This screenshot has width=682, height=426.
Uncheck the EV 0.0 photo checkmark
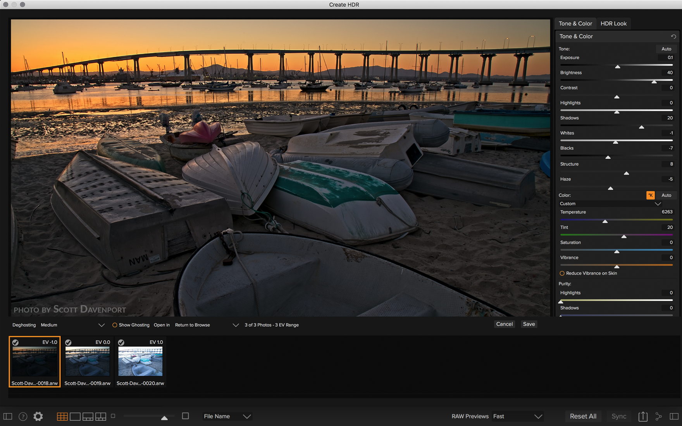68,342
